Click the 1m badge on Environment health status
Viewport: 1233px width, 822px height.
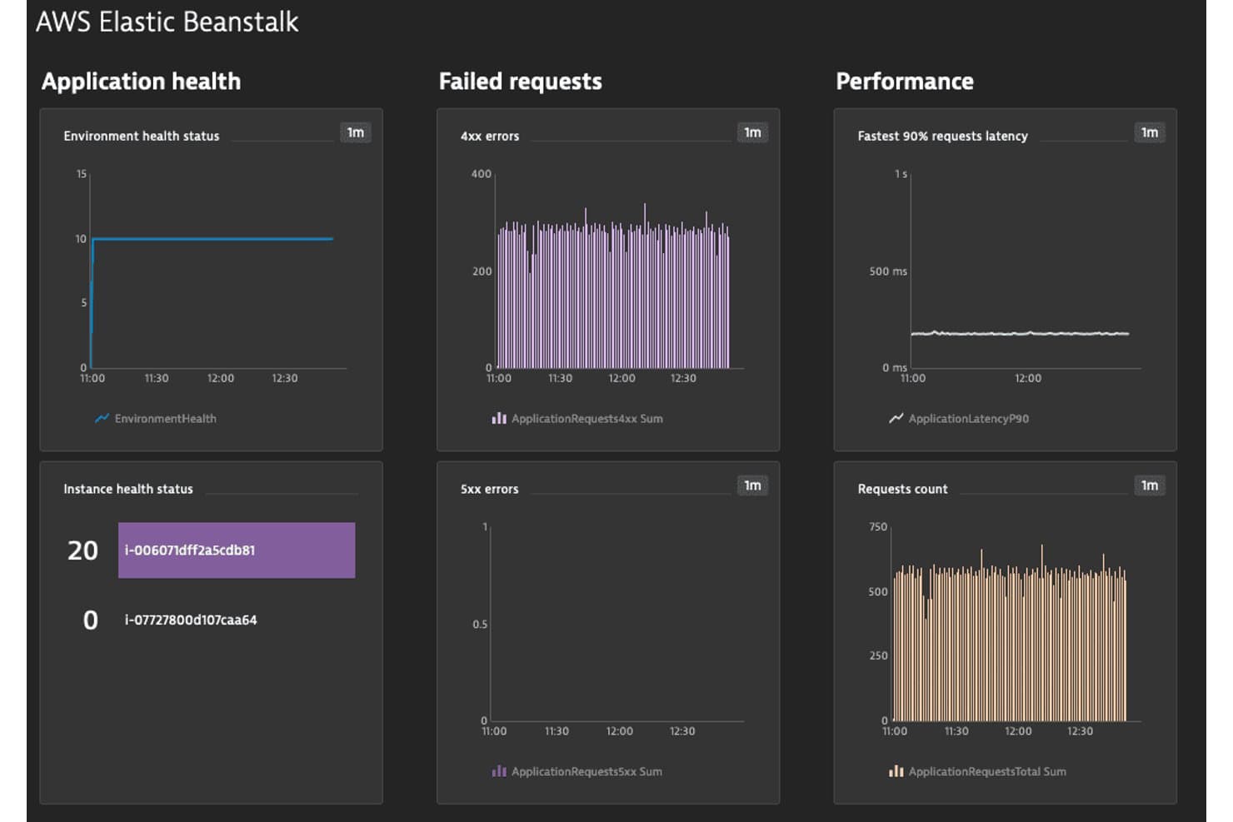point(356,132)
